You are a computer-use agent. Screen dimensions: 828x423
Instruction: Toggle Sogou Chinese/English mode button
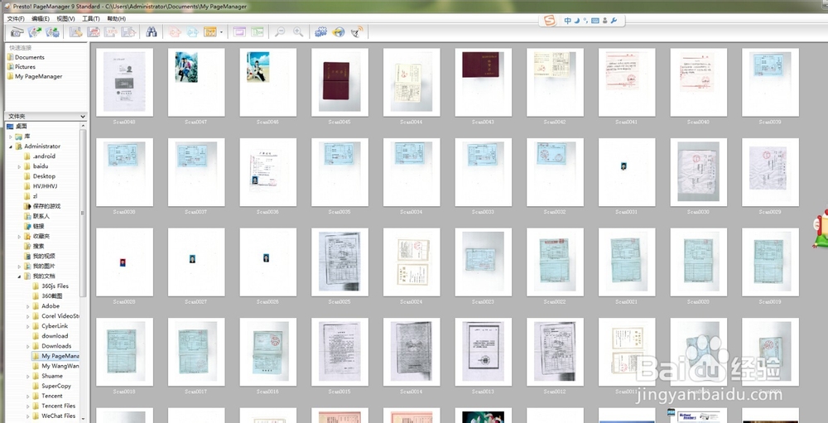[568, 21]
